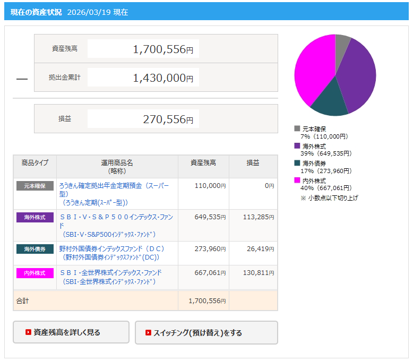Open the 野村外国債券インデックスファンド(DC) link
This screenshot has height=361, width=413.
point(111,248)
